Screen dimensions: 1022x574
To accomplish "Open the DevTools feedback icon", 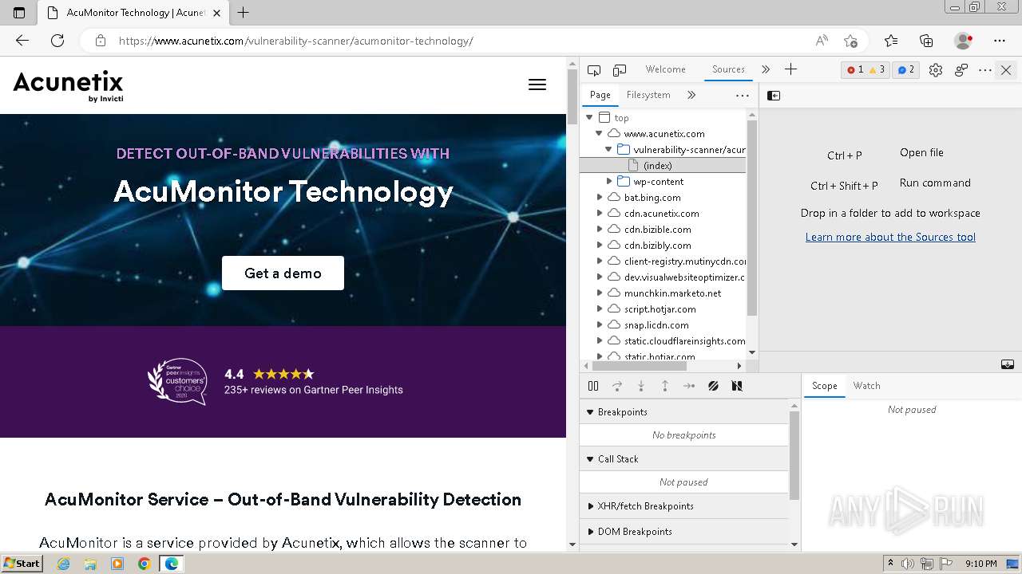I will coord(961,70).
